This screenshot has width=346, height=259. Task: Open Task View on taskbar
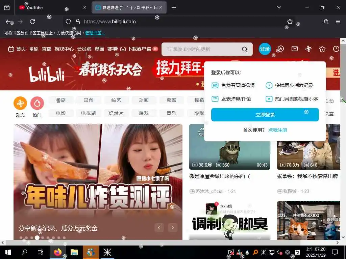pos(41,252)
